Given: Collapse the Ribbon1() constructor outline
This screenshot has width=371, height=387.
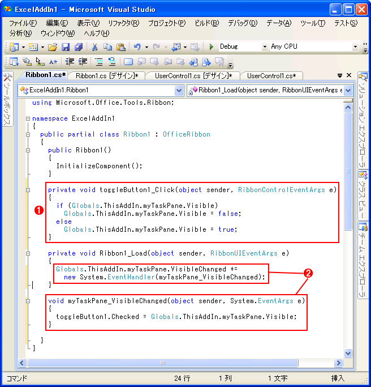Looking at the screenshot, I should tap(28, 150).
